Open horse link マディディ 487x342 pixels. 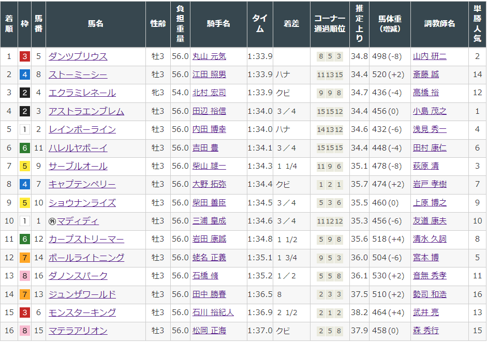[78, 221]
